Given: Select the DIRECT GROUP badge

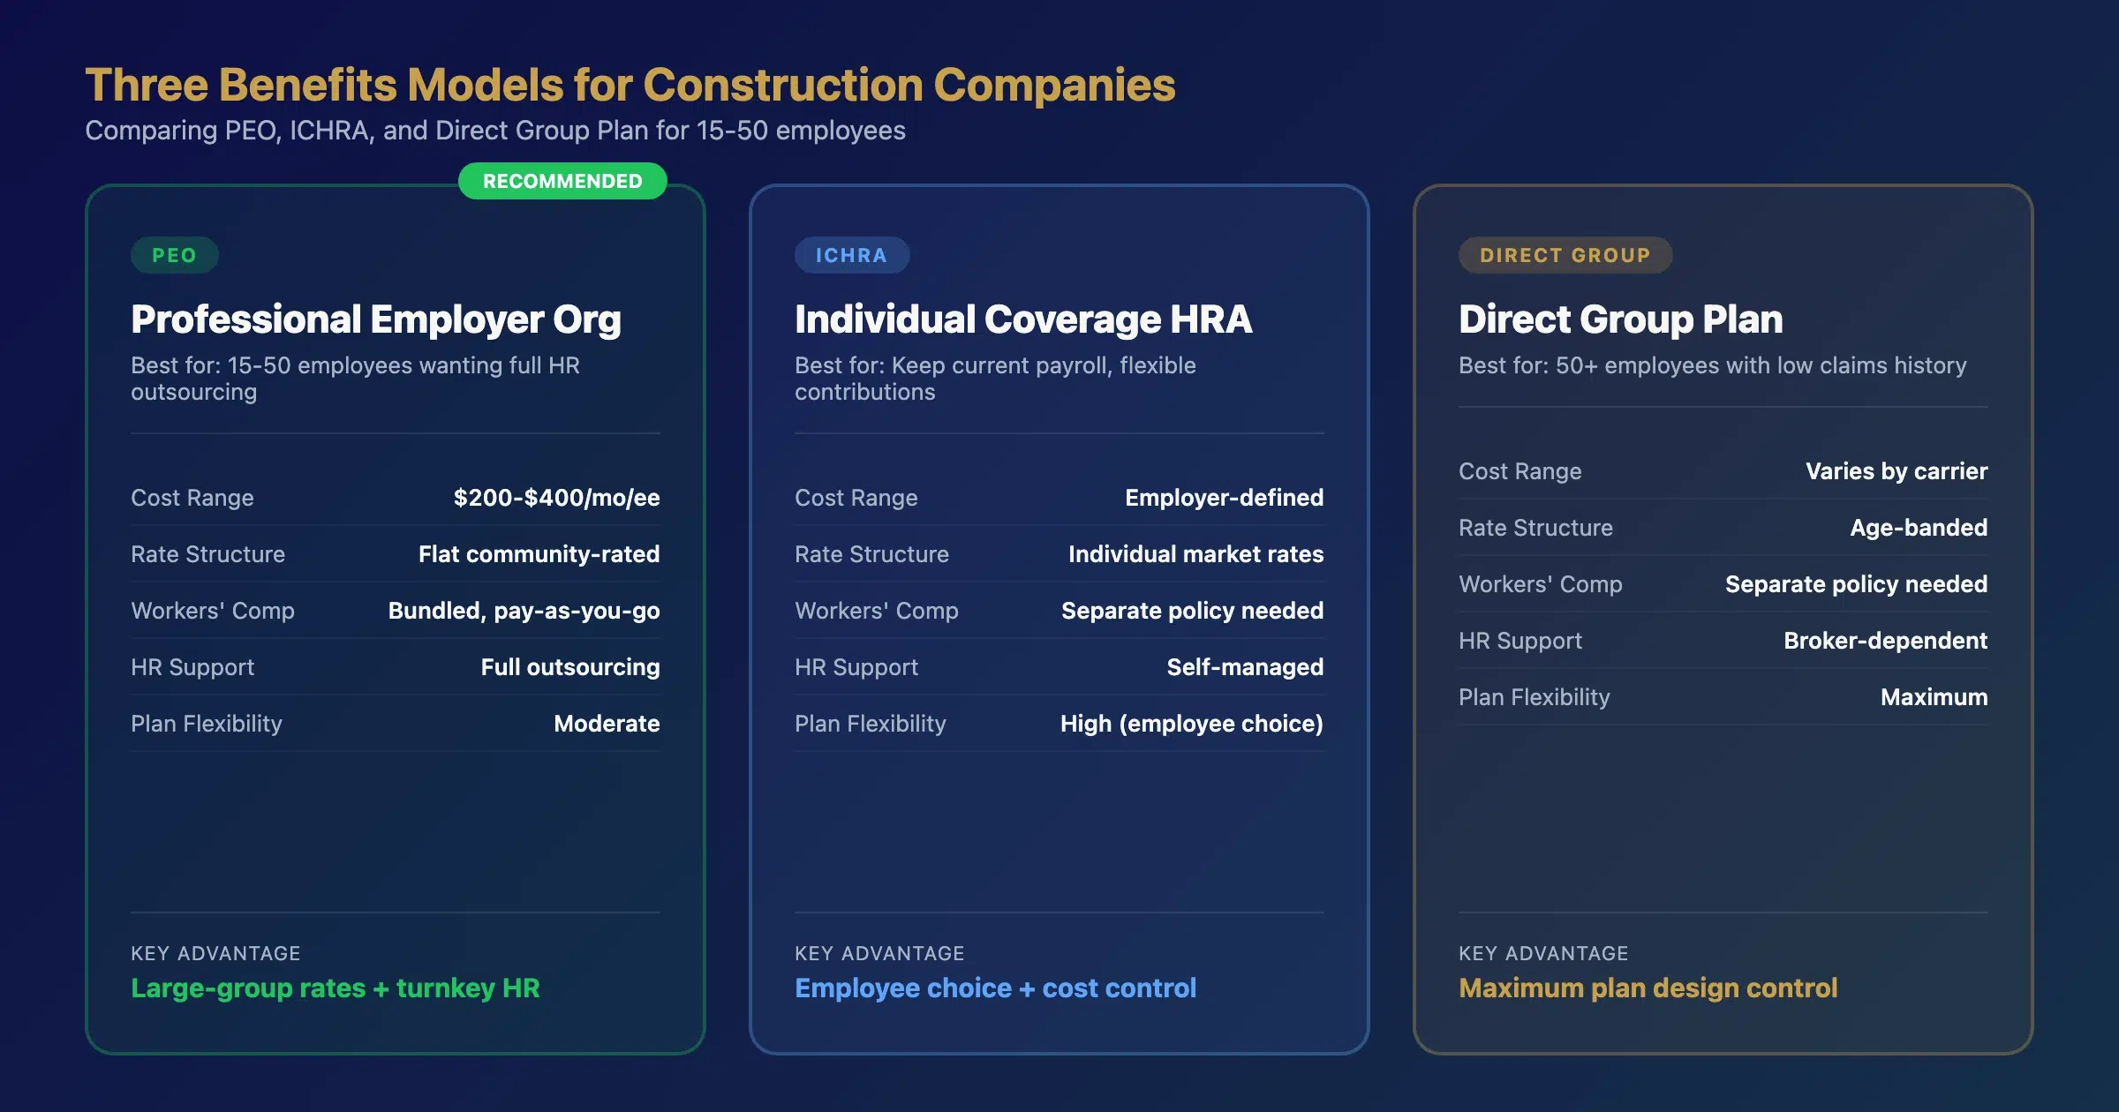Looking at the screenshot, I should click(1565, 255).
